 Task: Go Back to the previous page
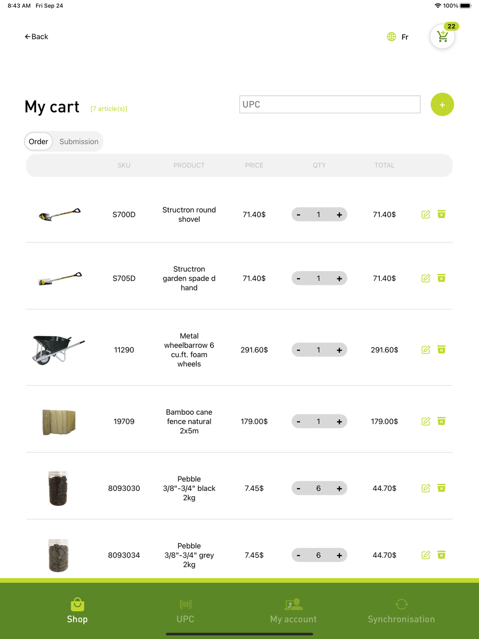pos(36,36)
